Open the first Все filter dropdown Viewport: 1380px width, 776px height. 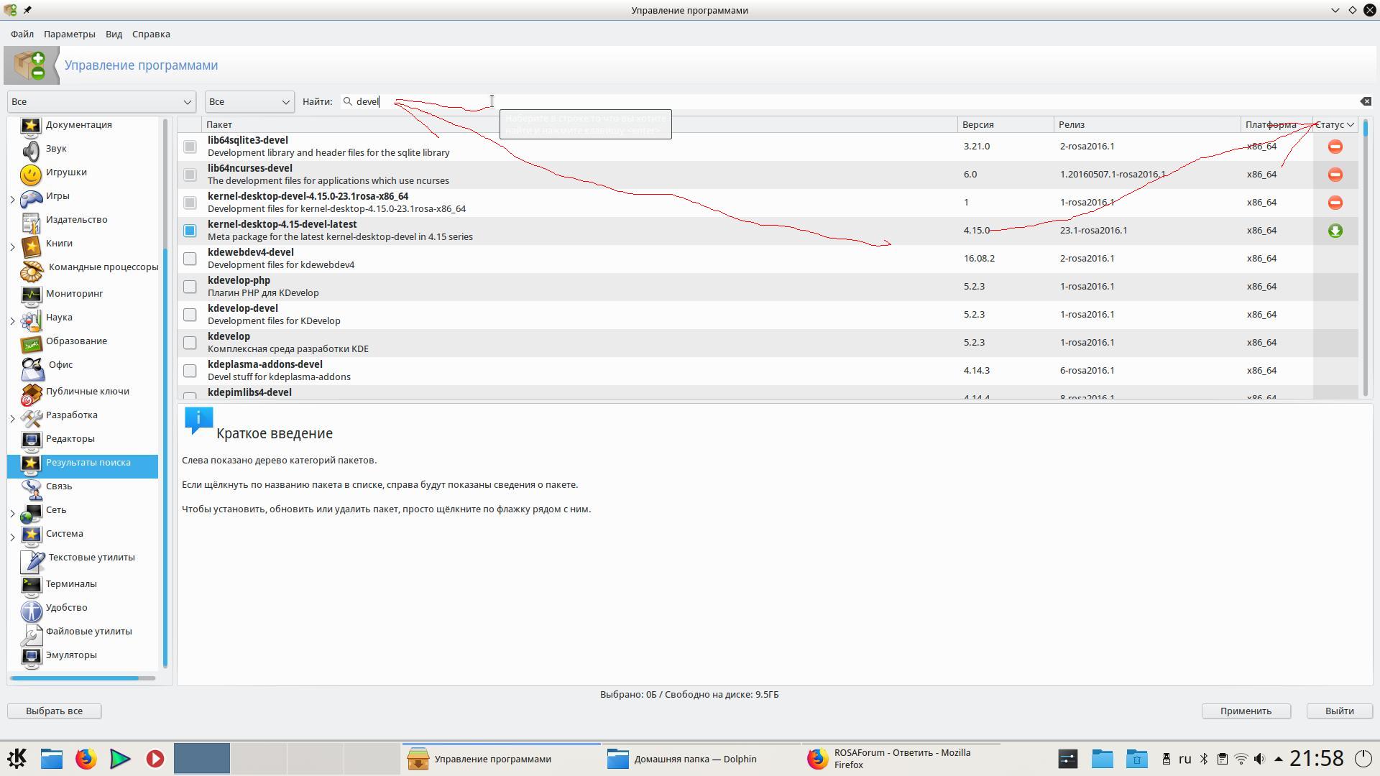click(101, 101)
